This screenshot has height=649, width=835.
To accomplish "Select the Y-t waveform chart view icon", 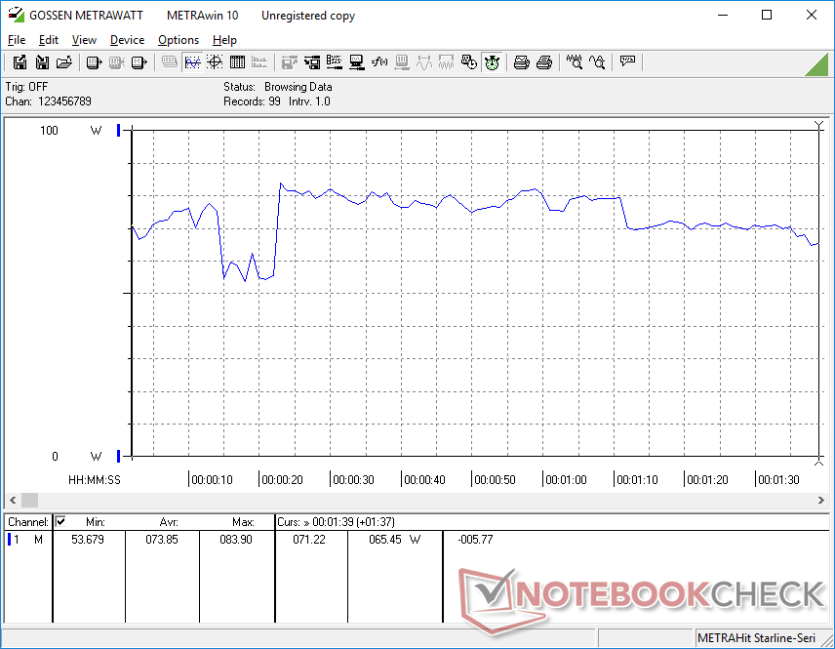I will (192, 62).
